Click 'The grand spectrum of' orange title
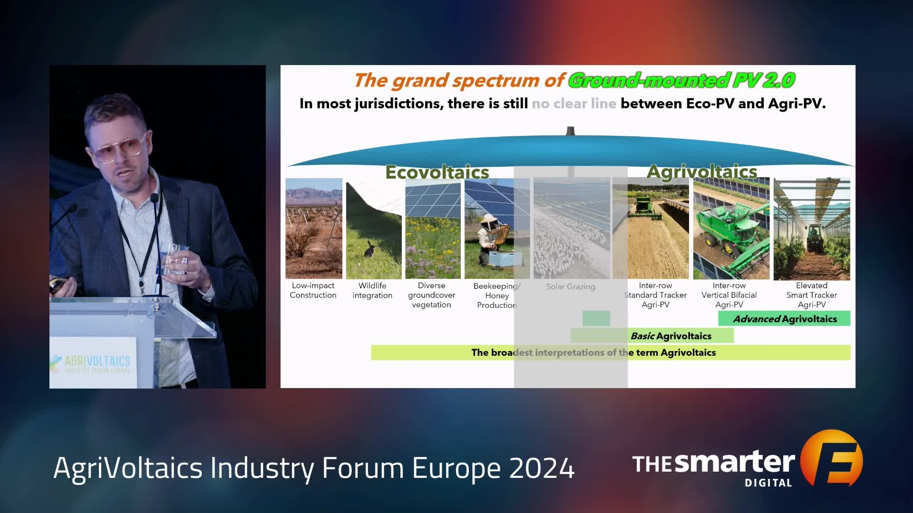The width and height of the screenshot is (913, 513). pyautogui.click(x=459, y=81)
